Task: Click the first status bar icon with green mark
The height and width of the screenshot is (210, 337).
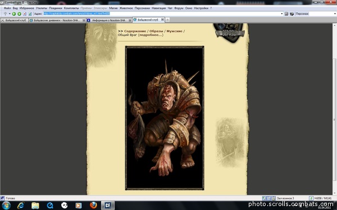Action: pyautogui.click(x=265, y=198)
